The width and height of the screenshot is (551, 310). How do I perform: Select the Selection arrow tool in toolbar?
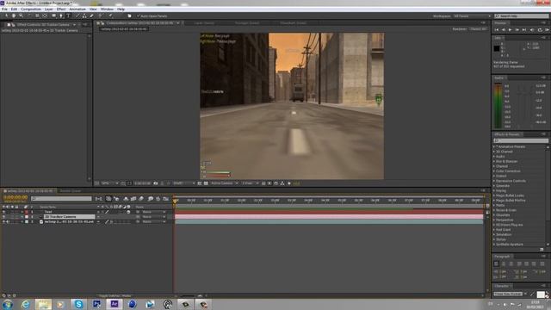(7, 15)
